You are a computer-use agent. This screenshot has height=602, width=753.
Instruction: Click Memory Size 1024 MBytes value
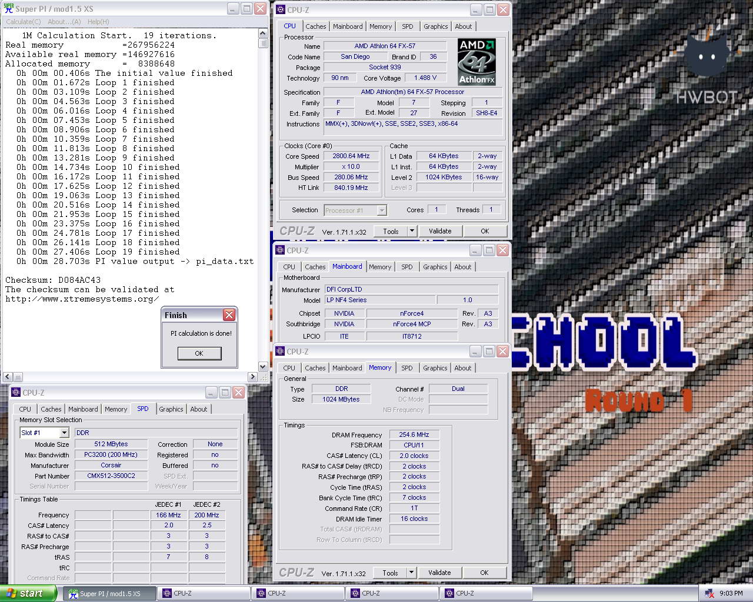point(341,400)
